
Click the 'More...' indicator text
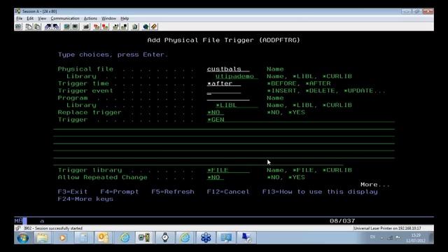[x=375, y=185]
